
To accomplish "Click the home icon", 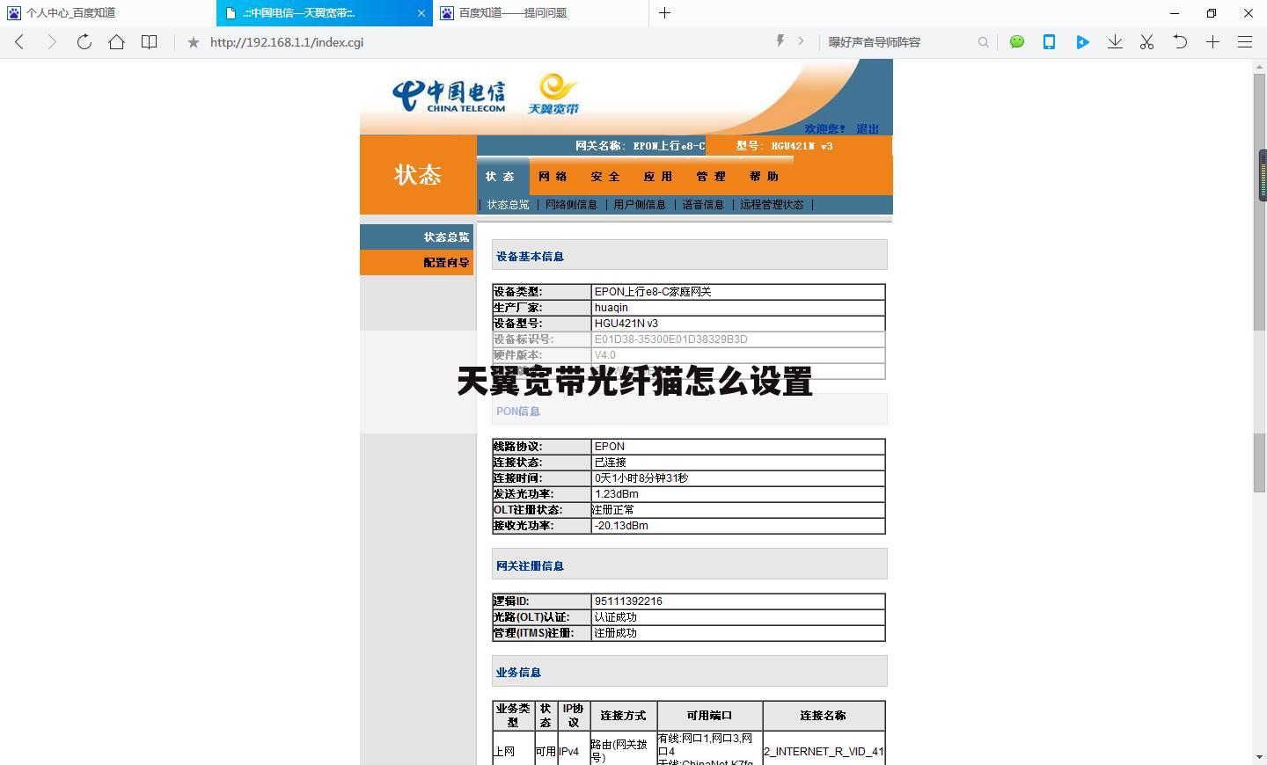I will (x=116, y=41).
